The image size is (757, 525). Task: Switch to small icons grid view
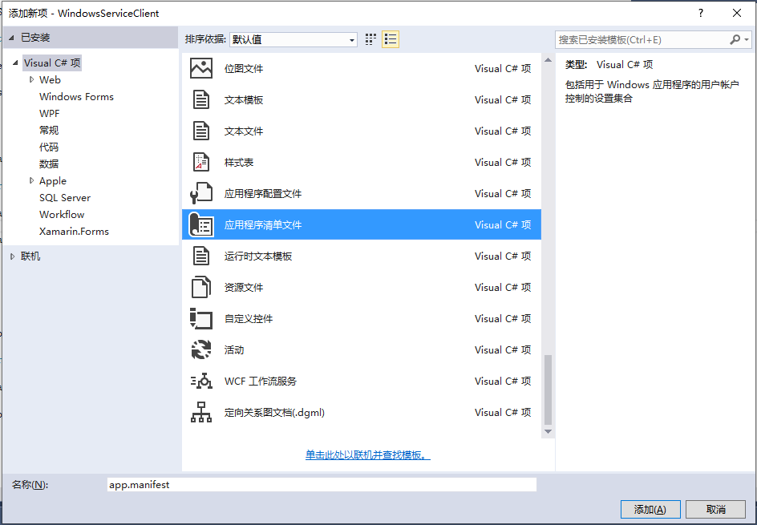tap(370, 39)
